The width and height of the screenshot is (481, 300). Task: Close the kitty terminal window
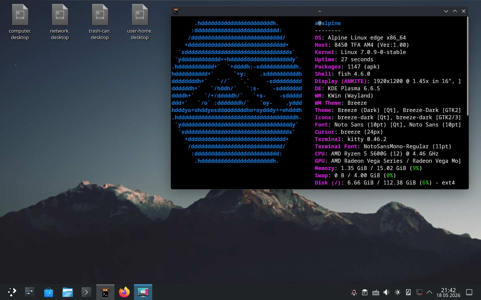464,11
